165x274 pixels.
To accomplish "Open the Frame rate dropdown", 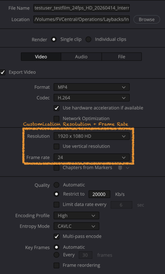I will click(91, 157).
